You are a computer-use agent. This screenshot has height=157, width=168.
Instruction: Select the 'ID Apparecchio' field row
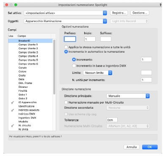tap(30, 102)
